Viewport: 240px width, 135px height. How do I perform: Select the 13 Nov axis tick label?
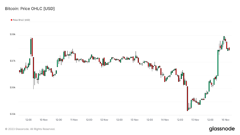coord(135,120)
